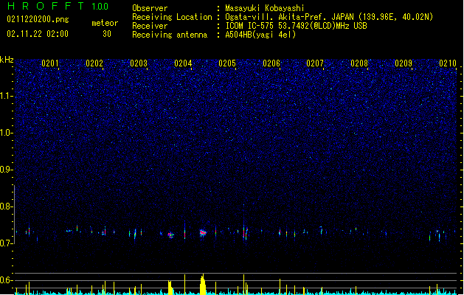Click the Receiving antenna label
Screen dimensions: 464x295
point(170,35)
